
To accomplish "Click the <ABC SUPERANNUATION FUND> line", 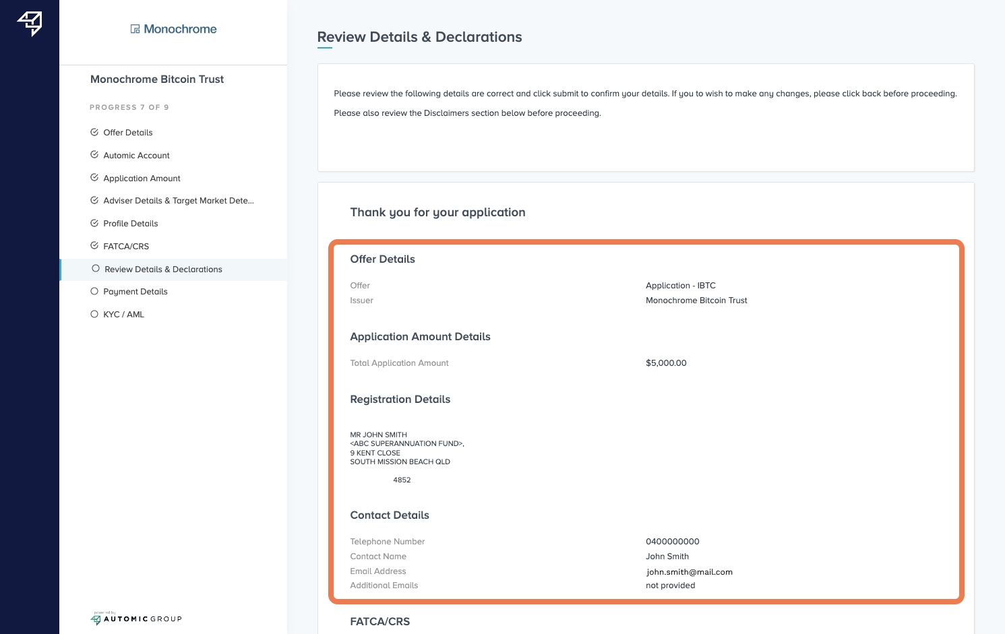I will tap(407, 444).
